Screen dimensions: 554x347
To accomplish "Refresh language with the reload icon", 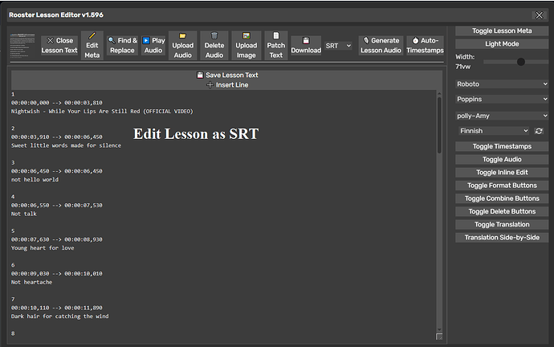I will click(539, 131).
